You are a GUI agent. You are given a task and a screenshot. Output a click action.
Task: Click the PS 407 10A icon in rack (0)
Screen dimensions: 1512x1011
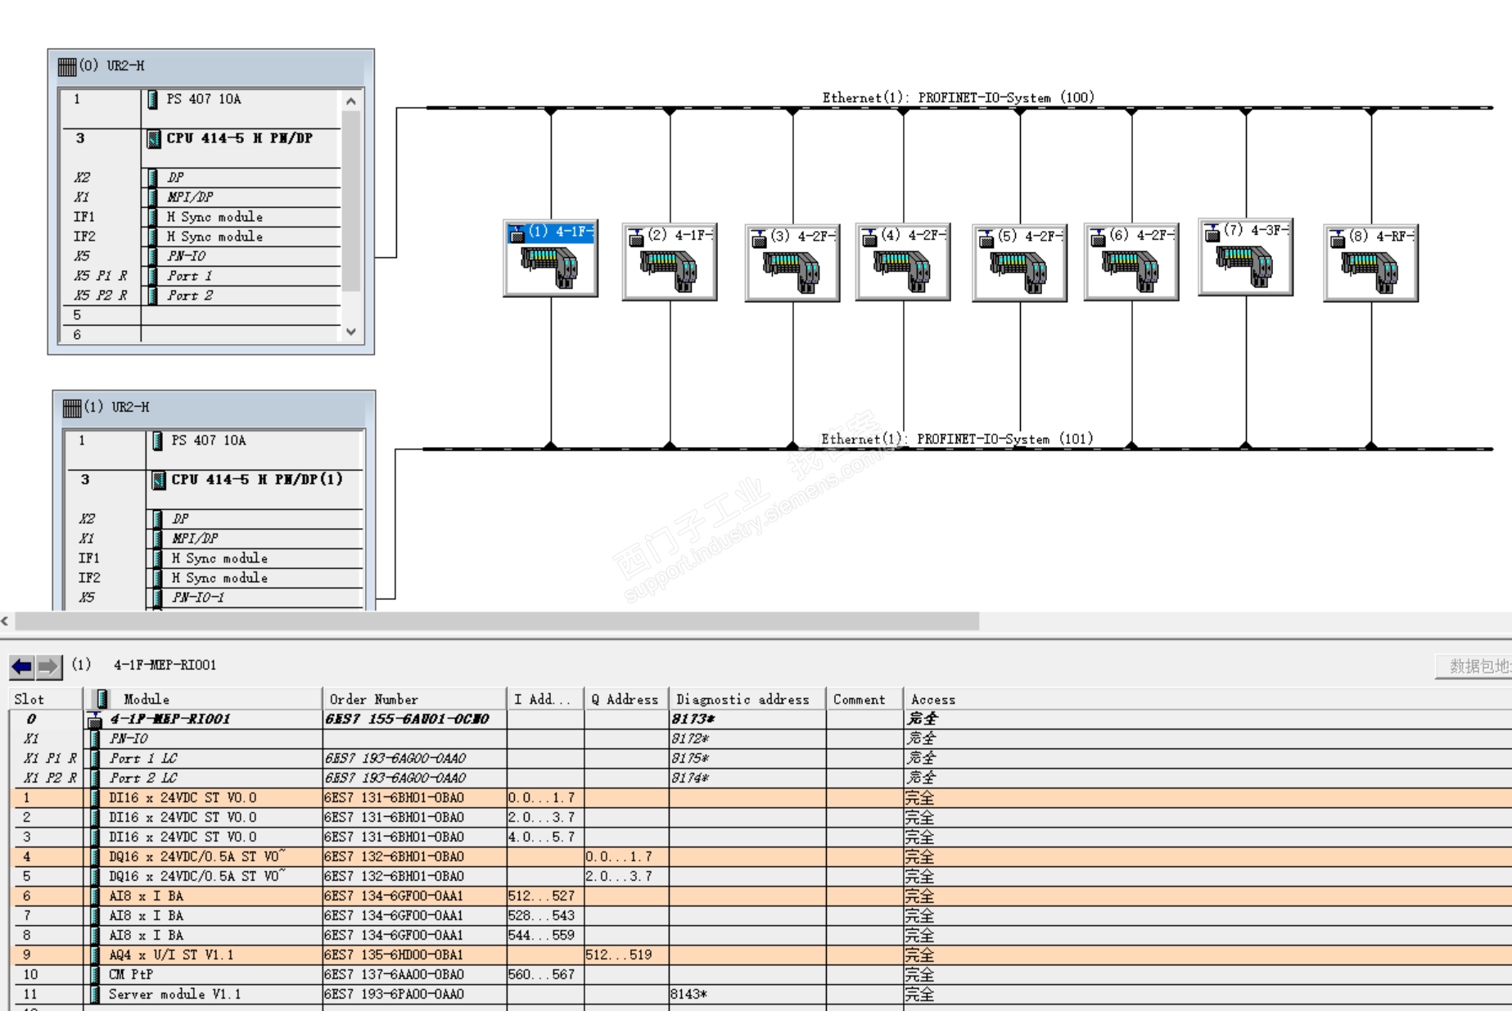pos(152,100)
